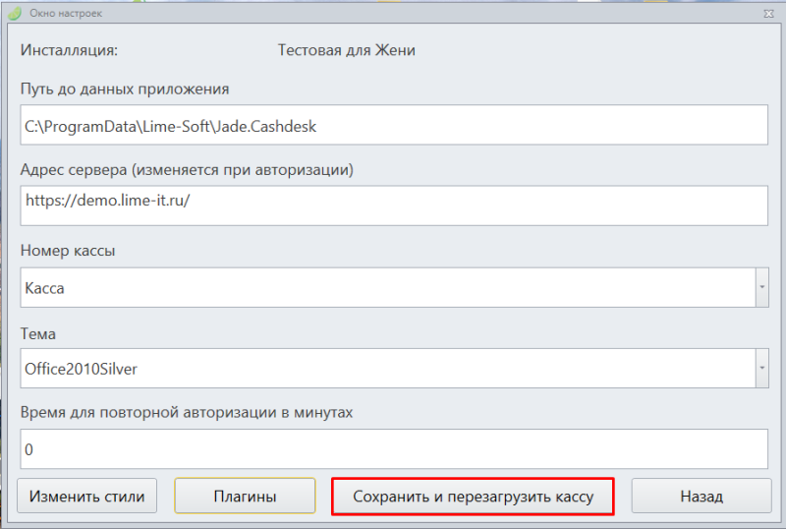This screenshot has width=786, height=529.
Task: Close the settings window with X icon
Action: click(768, 14)
